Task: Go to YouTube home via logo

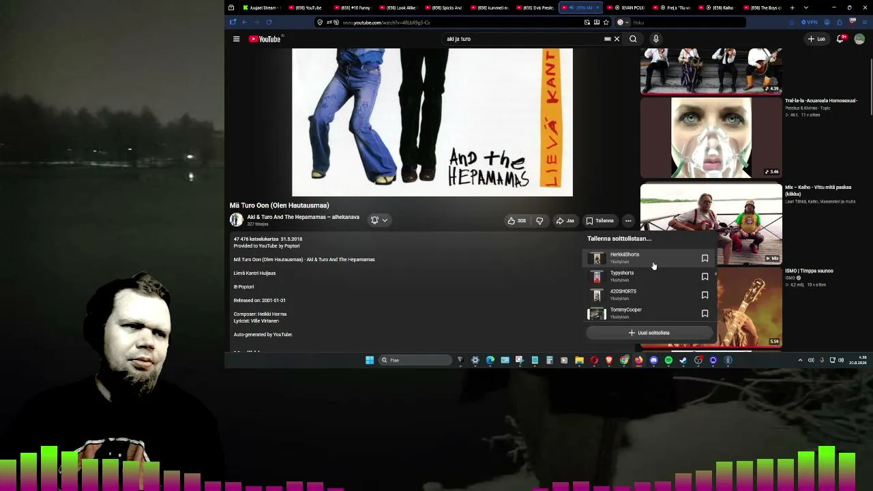Action: [265, 39]
